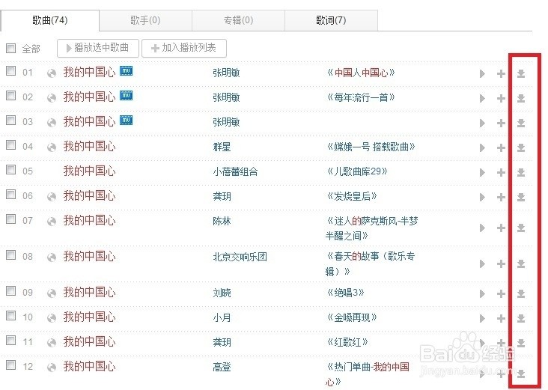Open album 《中国人中国心》

click(361, 73)
